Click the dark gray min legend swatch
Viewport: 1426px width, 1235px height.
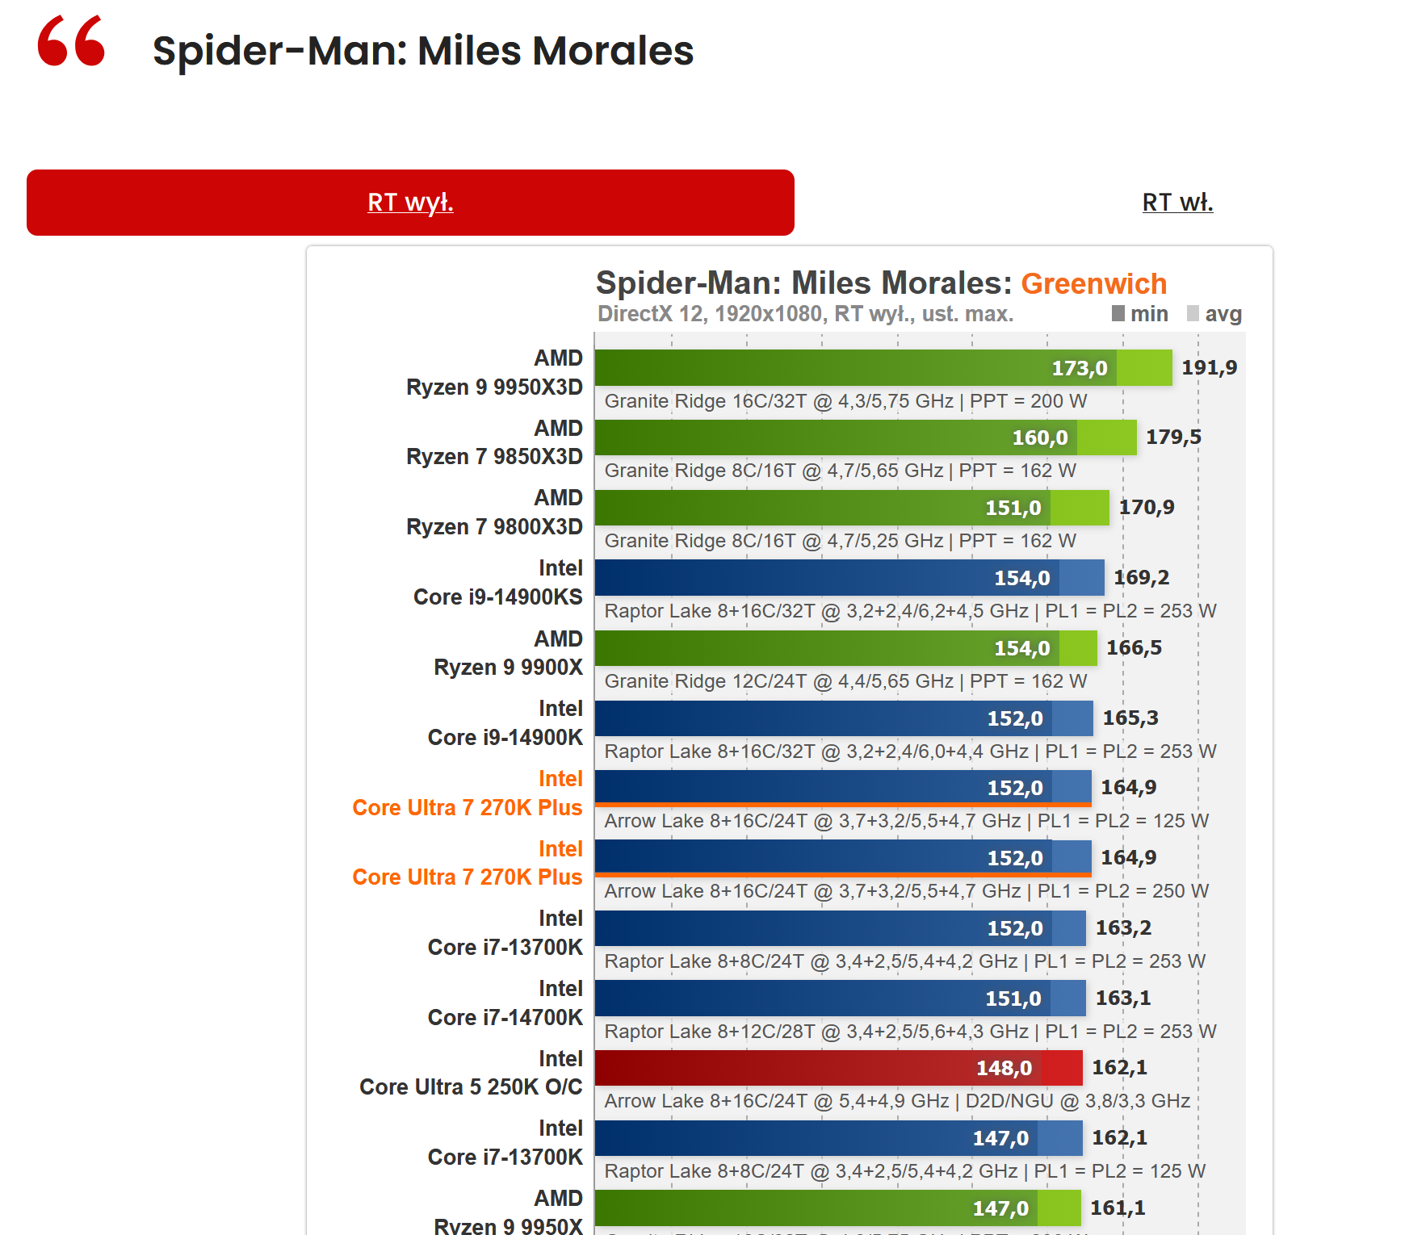pyautogui.click(x=1118, y=313)
